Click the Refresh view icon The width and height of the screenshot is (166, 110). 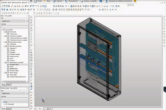click(x=54, y=6)
